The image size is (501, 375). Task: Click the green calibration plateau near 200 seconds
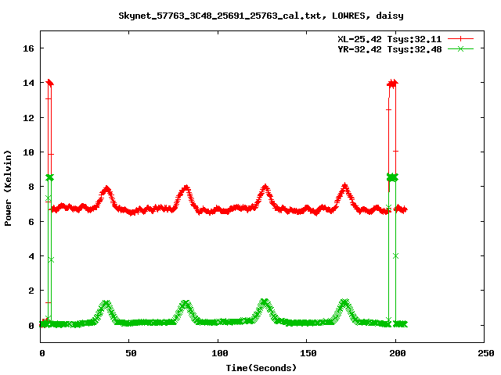tap(392, 177)
